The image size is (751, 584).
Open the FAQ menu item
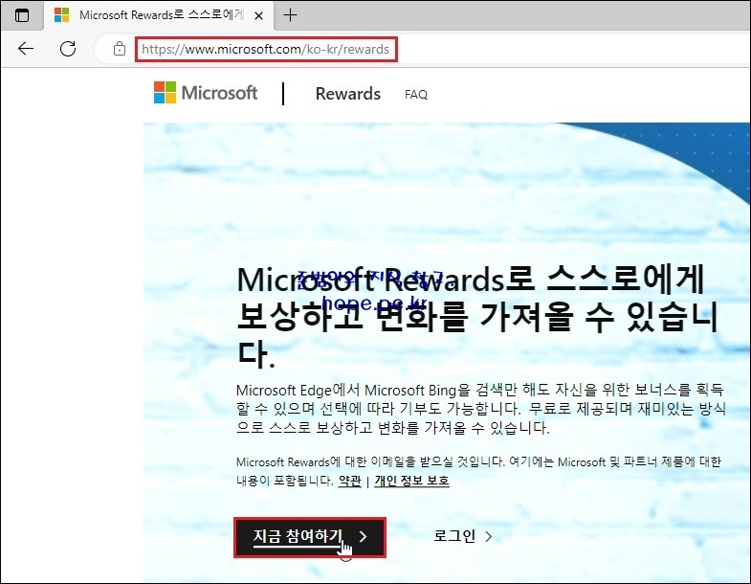pos(416,95)
